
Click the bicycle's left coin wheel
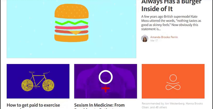[x=27, y=85]
